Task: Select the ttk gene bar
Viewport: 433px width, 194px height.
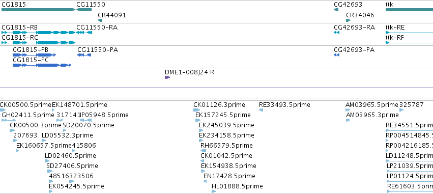Action: click(x=409, y=10)
